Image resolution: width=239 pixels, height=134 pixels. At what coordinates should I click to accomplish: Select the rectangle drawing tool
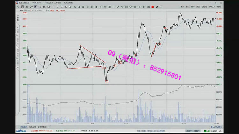pos(126,7)
